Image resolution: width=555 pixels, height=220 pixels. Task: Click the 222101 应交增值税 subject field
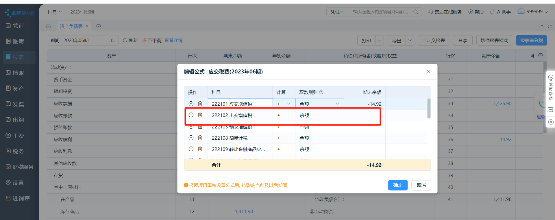click(240, 104)
